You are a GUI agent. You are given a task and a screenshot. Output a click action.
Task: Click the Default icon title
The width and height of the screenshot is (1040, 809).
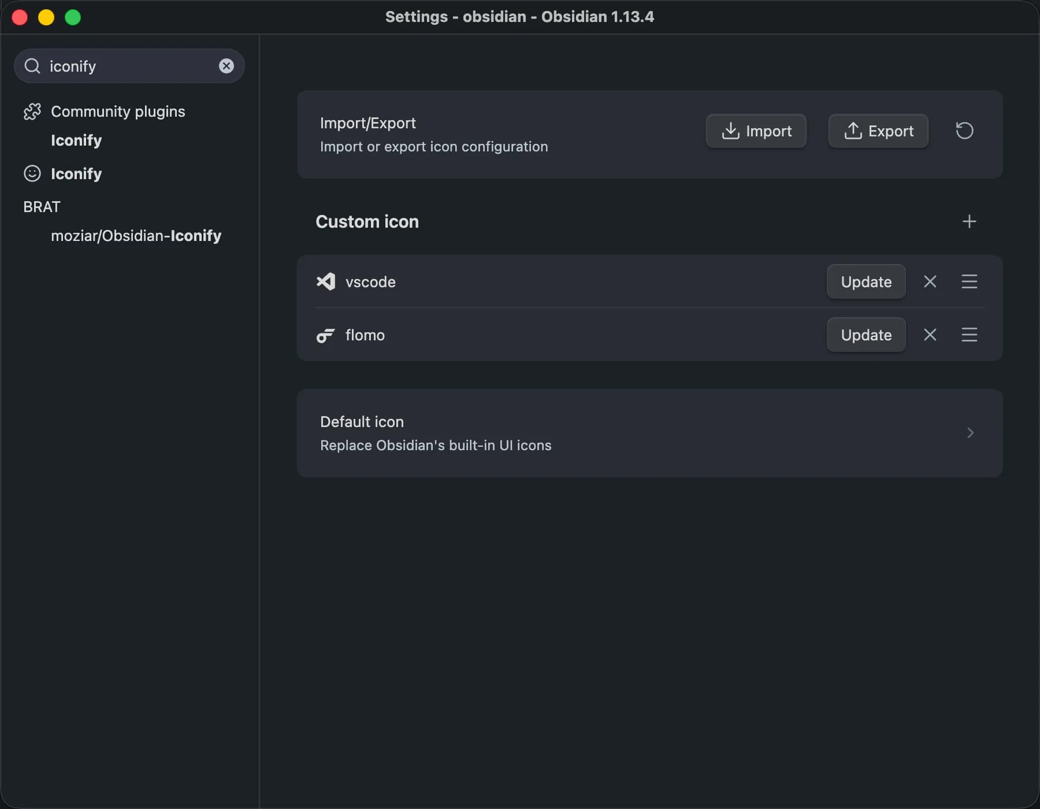point(362,422)
